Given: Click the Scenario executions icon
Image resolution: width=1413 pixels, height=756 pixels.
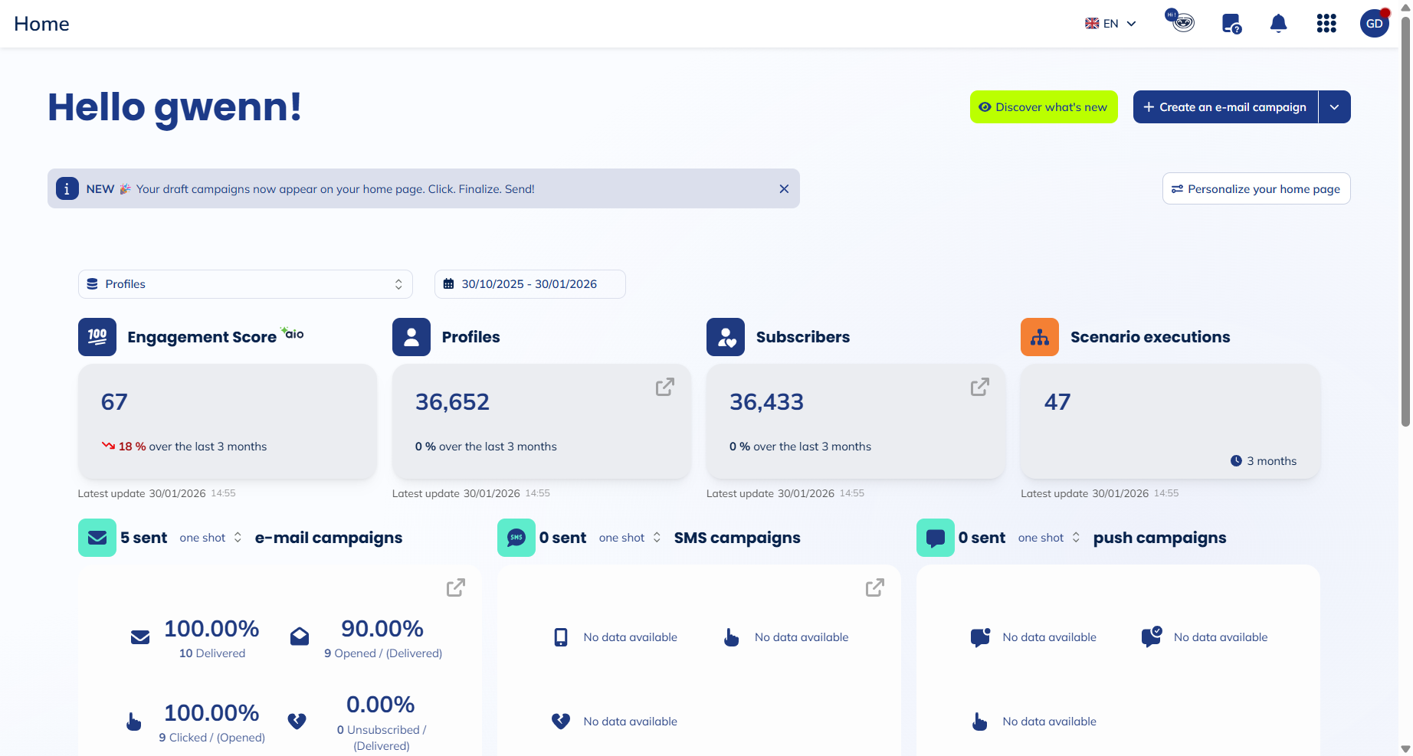Looking at the screenshot, I should 1040,337.
